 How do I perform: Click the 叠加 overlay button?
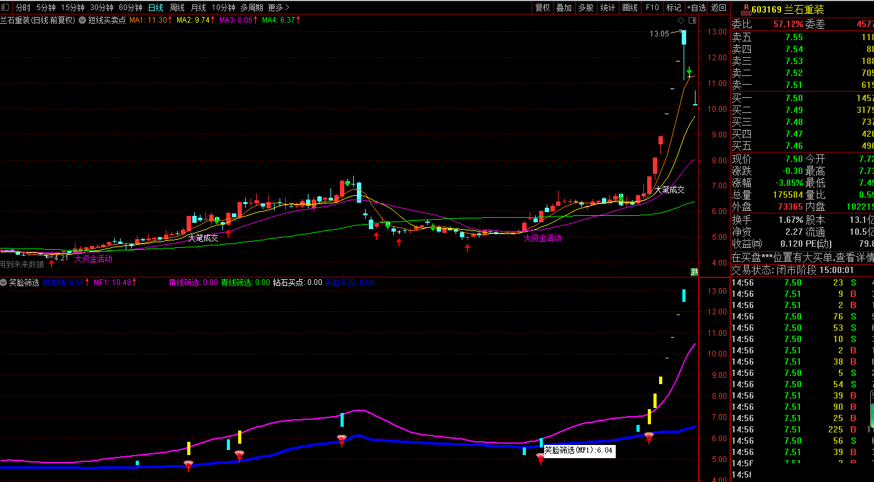(x=564, y=8)
